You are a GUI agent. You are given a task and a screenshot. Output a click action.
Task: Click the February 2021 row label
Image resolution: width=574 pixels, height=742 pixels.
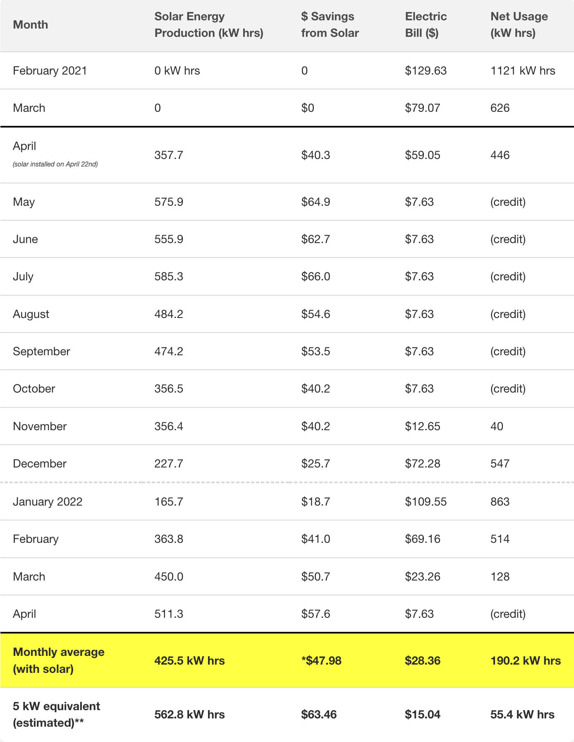tap(50, 71)
